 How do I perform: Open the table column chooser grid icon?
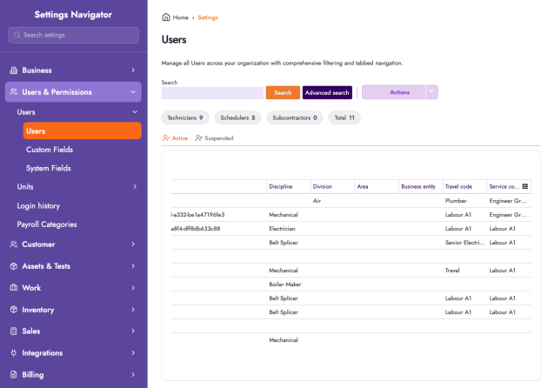(525, 186)
